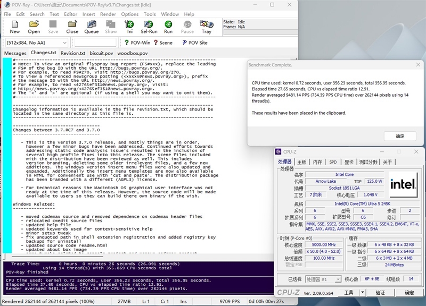The height and width of the screenshot is (306, 426).
Task: Open the File menu
Action: (x=7, y=14)
